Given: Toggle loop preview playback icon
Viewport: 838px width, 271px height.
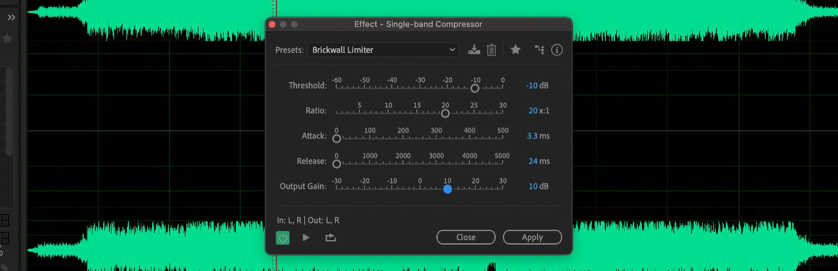Looking at the screenshot, I should [x=331, y=238].
